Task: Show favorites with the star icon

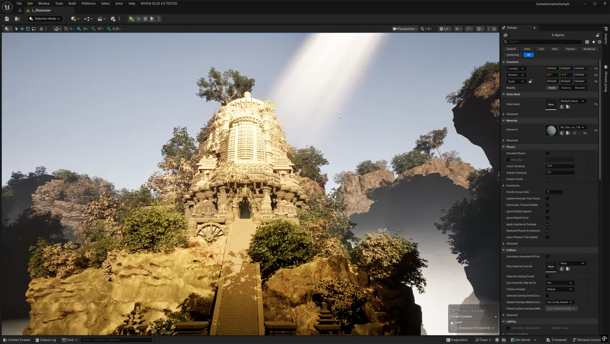Action: coord(593,42)
